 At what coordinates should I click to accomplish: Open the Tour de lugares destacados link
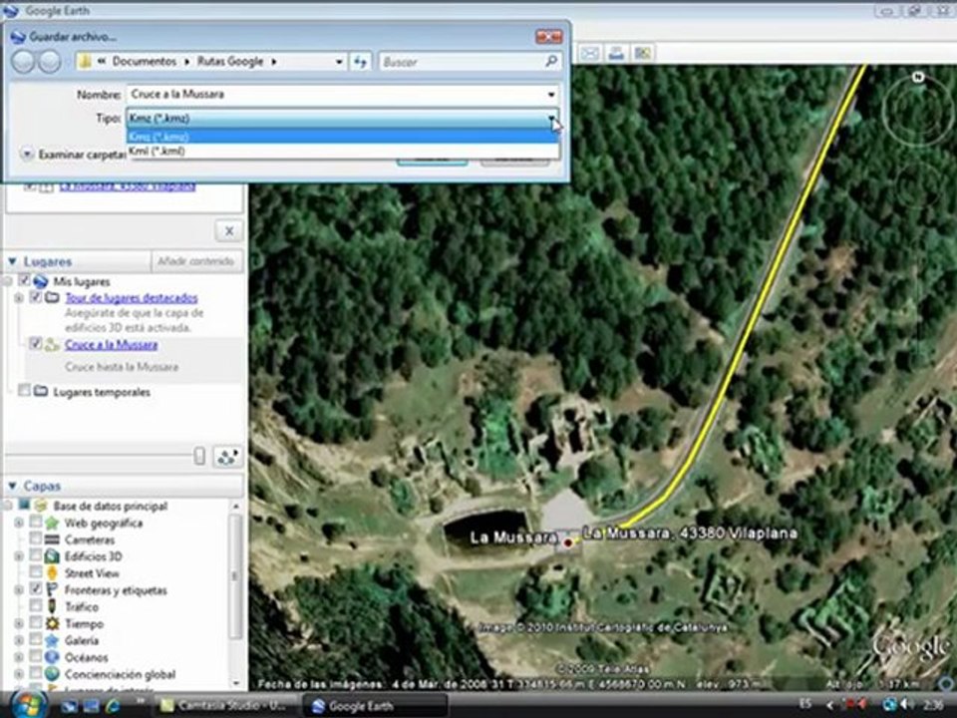click(132, 298)
